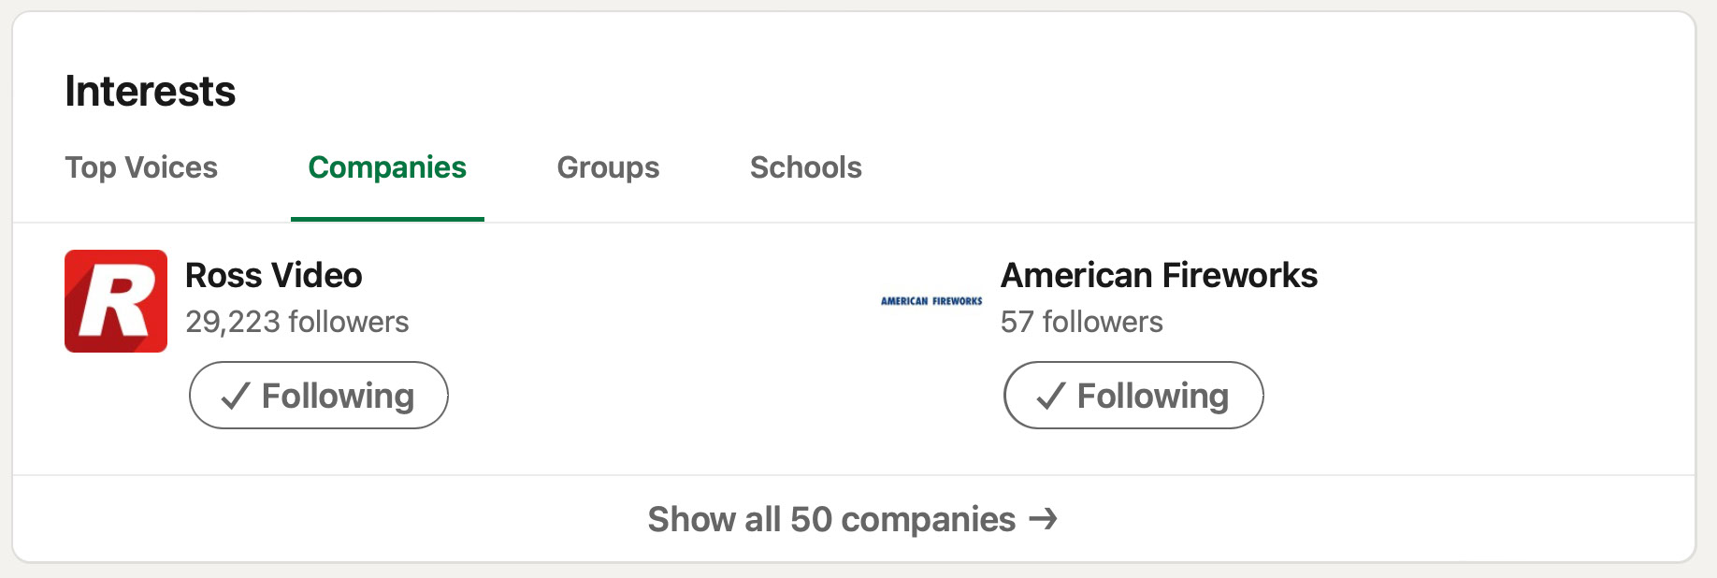Click the word Following on Ross Video's button
Image resolution: width=1717 pixels, height=578 pixels.
coord(338,397)
